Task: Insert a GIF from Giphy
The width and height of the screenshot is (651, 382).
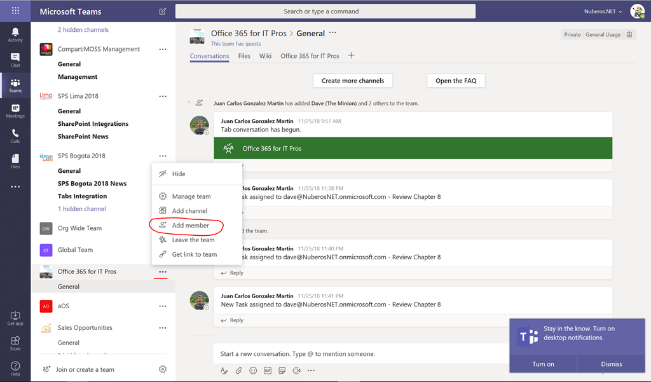Action: 268,371
